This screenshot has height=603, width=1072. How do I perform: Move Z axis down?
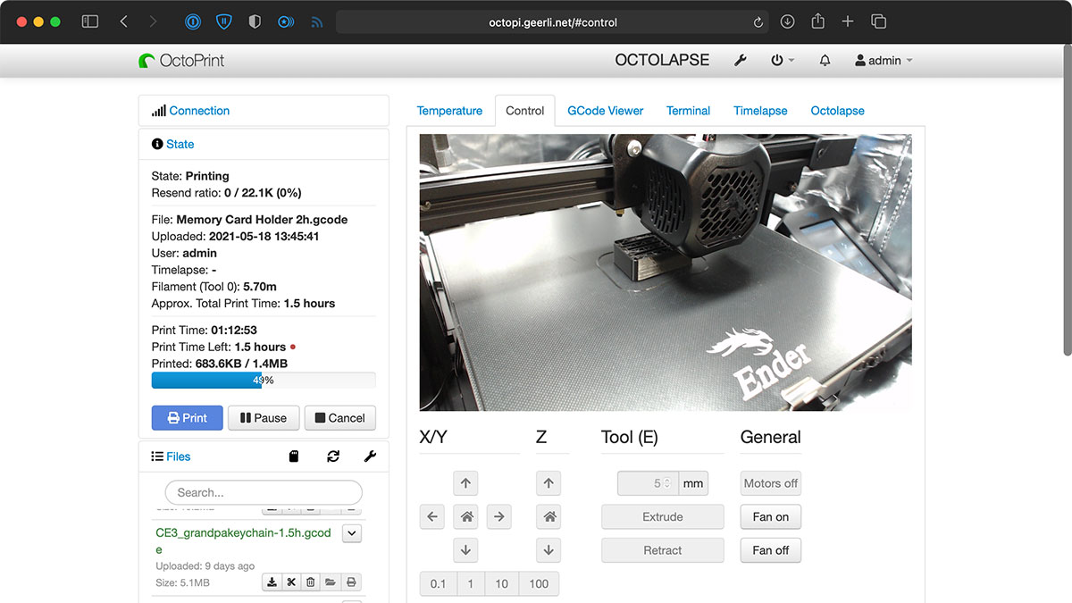click(549, 550)
